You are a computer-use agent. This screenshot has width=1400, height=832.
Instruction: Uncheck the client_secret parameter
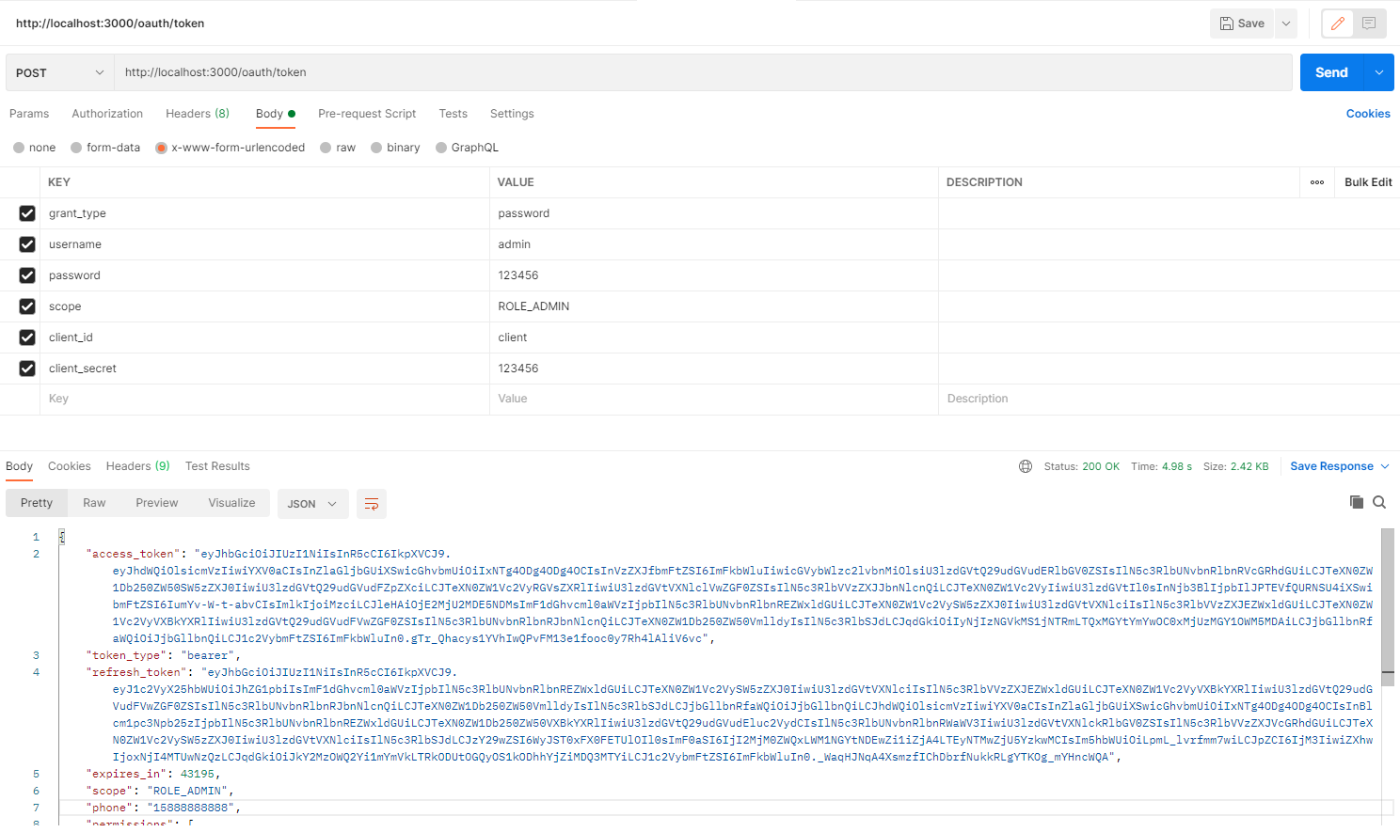pyautogui.click(x=27, y=369)
